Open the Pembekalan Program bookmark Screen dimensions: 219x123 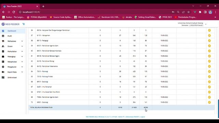[185, 17]
